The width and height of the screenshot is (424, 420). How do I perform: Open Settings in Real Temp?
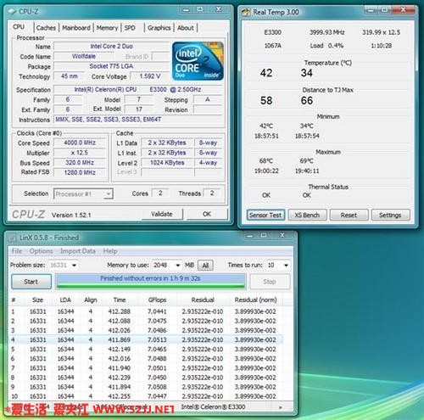click(x=390, y=215)
